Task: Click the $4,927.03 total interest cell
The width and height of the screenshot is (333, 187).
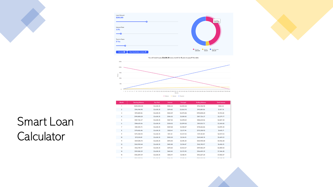Action: coord(221,134)
